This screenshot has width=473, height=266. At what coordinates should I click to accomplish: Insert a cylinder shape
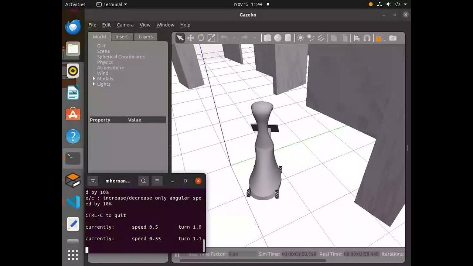coord(288,38)
